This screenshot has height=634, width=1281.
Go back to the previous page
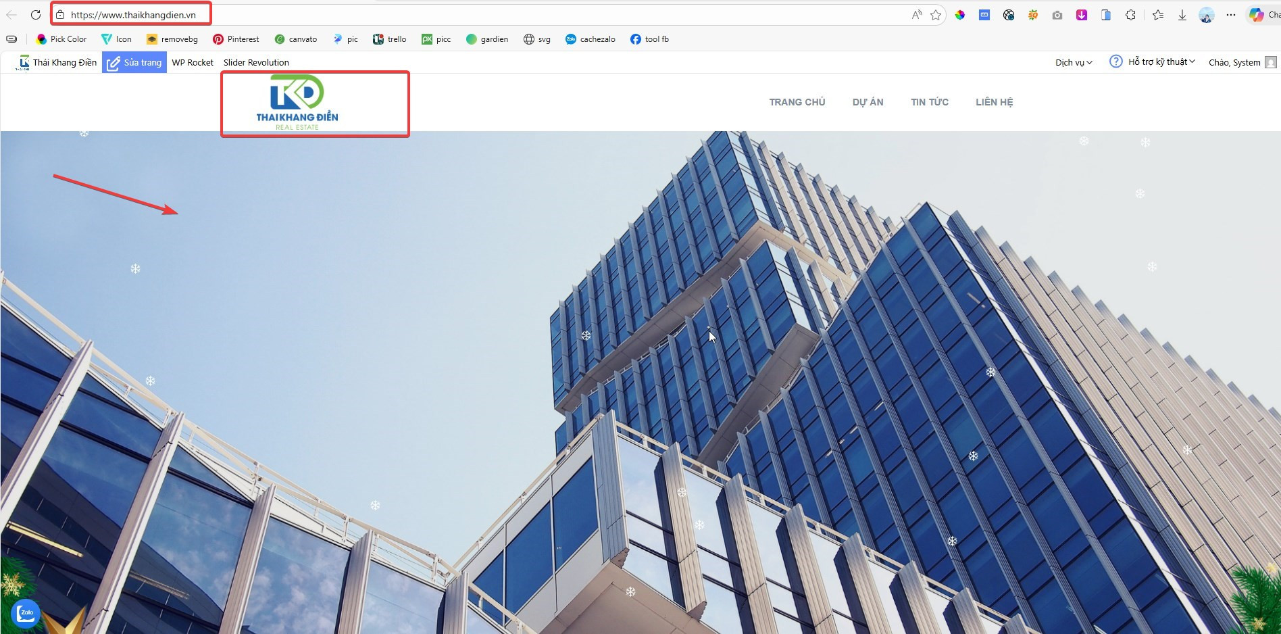tap(11, 15)
